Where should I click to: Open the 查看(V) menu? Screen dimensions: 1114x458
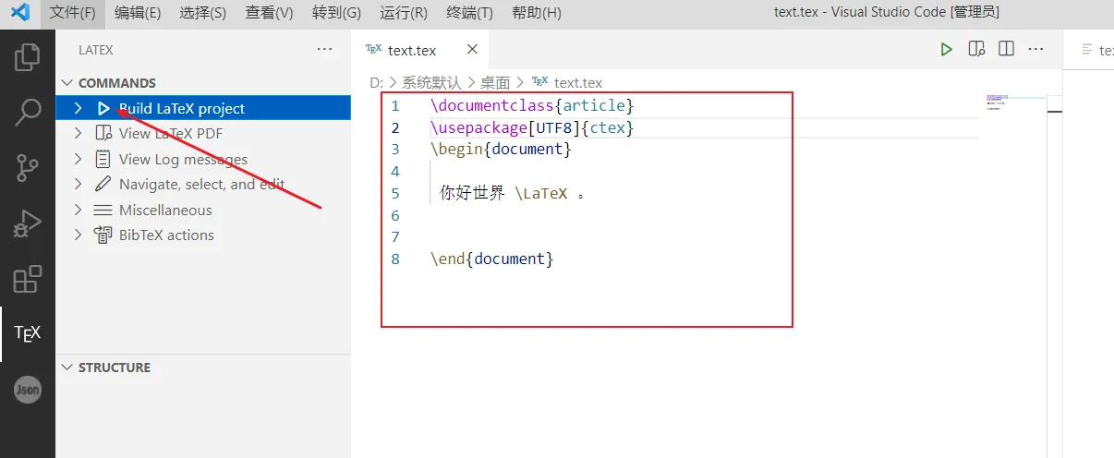tap(270, 13)
